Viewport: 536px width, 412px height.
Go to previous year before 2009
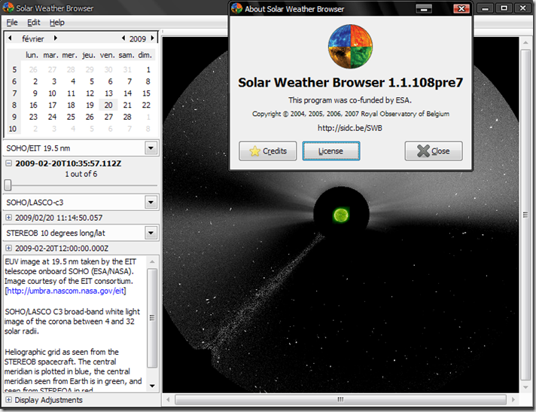pos(123,38)
